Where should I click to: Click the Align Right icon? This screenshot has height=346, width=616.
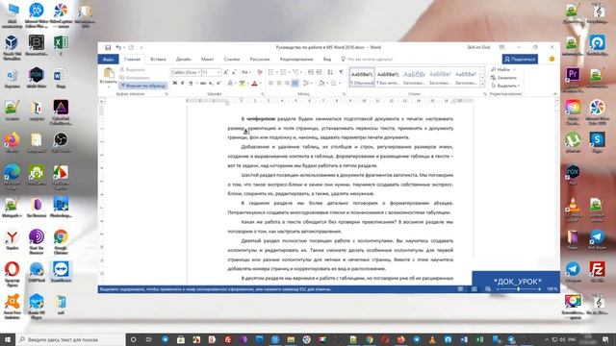pos(287,84)
